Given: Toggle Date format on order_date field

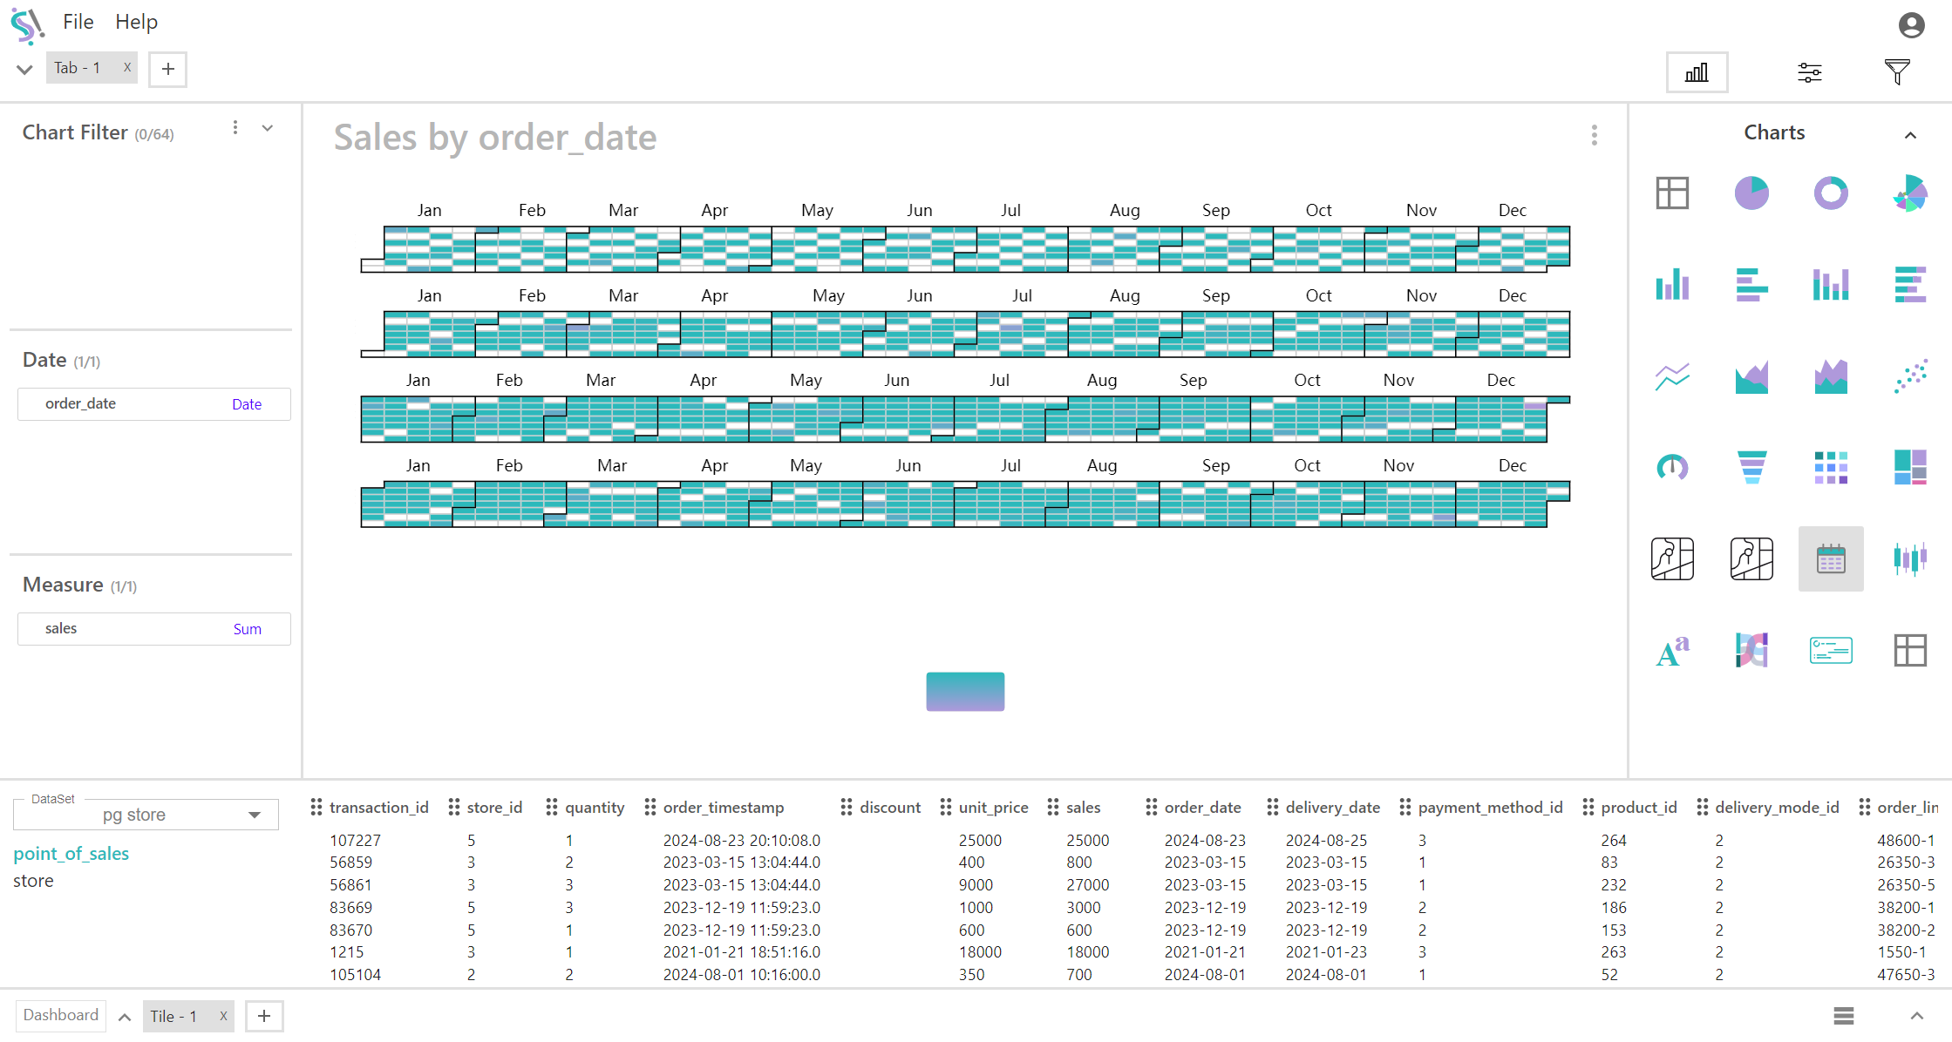Looking at the screenshot, I should [247, 404].
